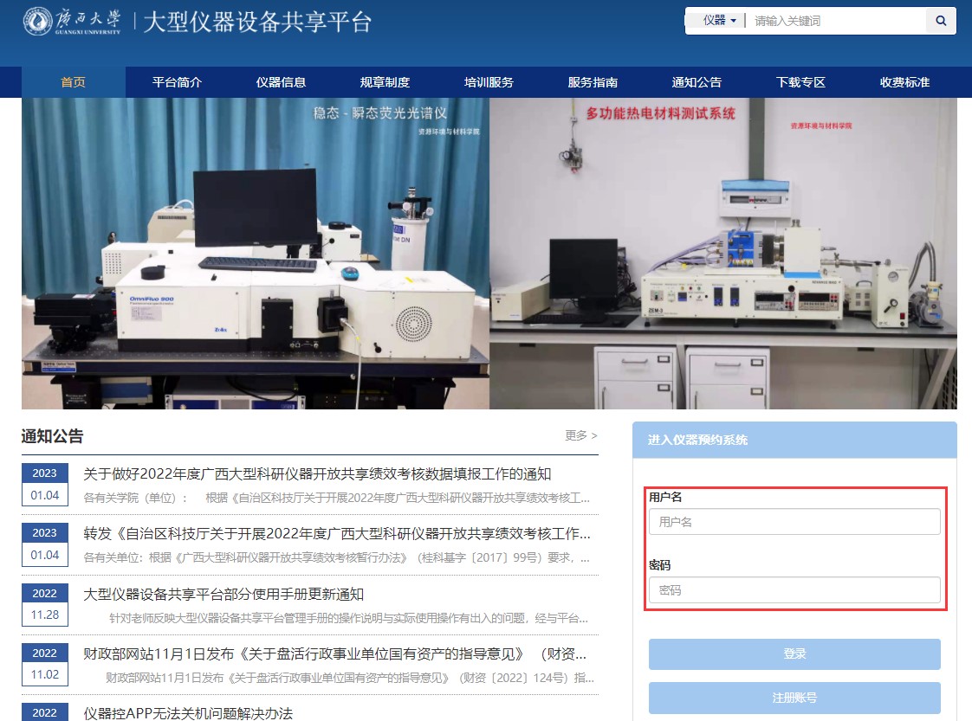Open the 仪器控APP无法关机问题解决办法 notice
This screenshot has height=721, width=972.
click(x=188, y=713)
